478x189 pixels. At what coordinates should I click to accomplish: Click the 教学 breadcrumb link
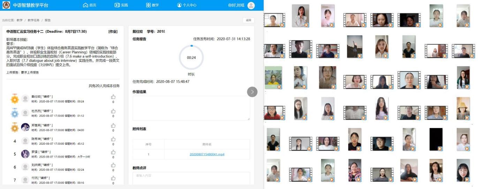(20, 20)
